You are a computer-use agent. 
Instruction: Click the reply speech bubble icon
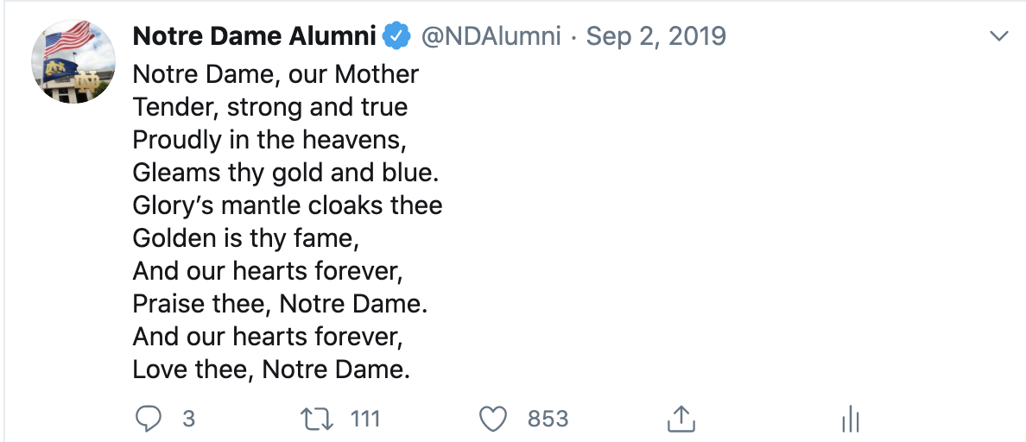pos(148,419)
